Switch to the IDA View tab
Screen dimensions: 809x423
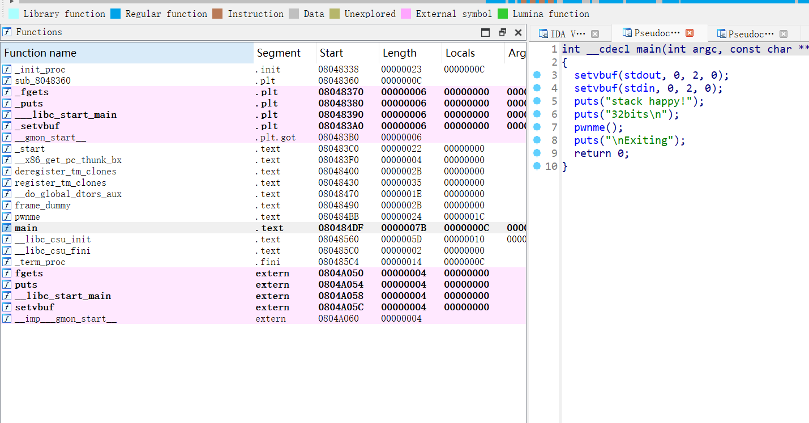tap(567, 34)
